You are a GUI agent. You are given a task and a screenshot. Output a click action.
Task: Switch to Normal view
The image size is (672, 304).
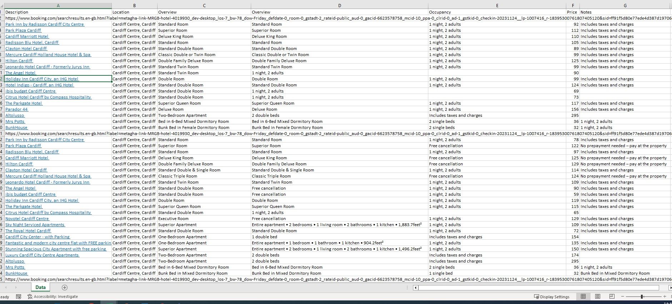pos(583,296)
